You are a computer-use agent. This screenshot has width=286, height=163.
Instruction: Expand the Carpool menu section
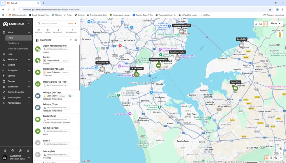(29, 81)
